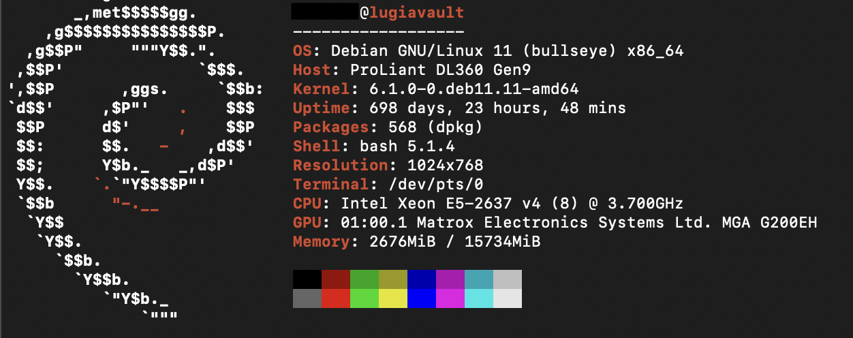Click the lugiavault hostname text
This screenshot has width=853, height=338.
tap(417, 13)
